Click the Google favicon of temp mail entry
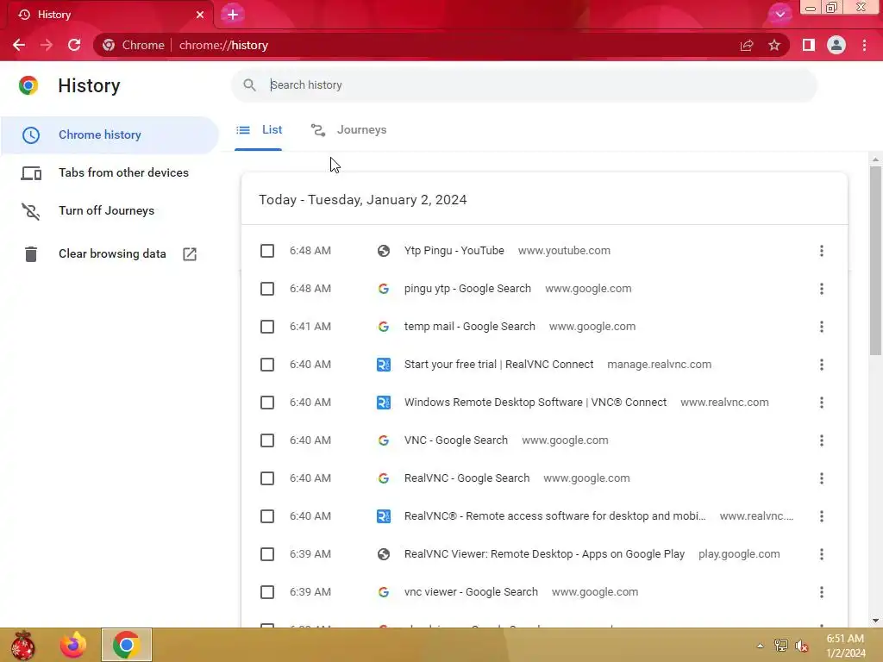The width and height of the screenshot is (883, 662). pos(384,327)
